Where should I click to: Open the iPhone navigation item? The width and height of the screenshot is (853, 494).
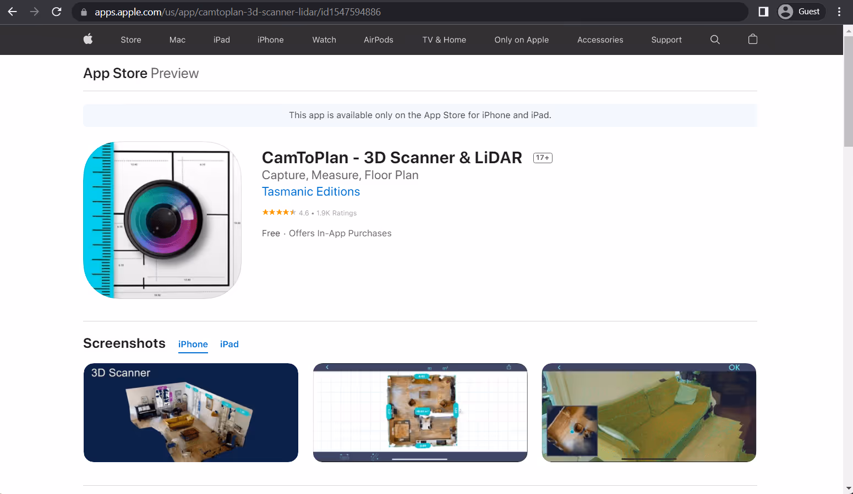[271, 40]
